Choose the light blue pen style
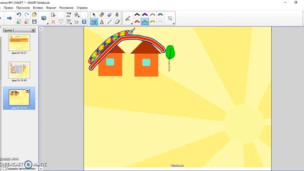 pyautogui.click(x=161, y=21)
